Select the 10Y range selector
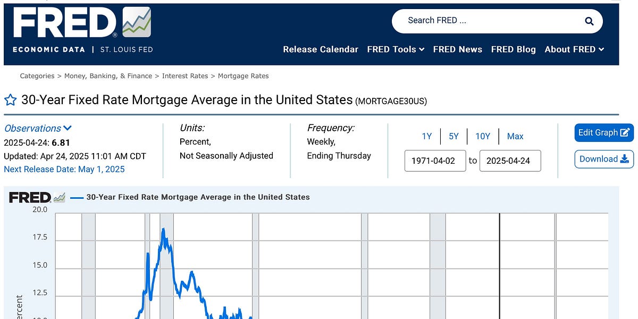638x319 pixels. [483, 136]
